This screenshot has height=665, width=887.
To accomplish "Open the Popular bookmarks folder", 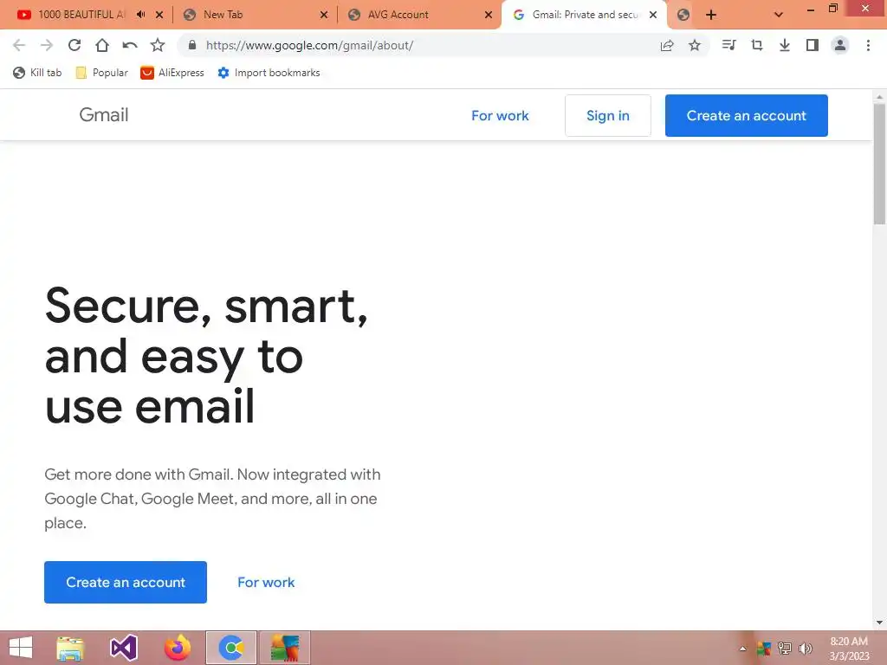I will [102, 73].
